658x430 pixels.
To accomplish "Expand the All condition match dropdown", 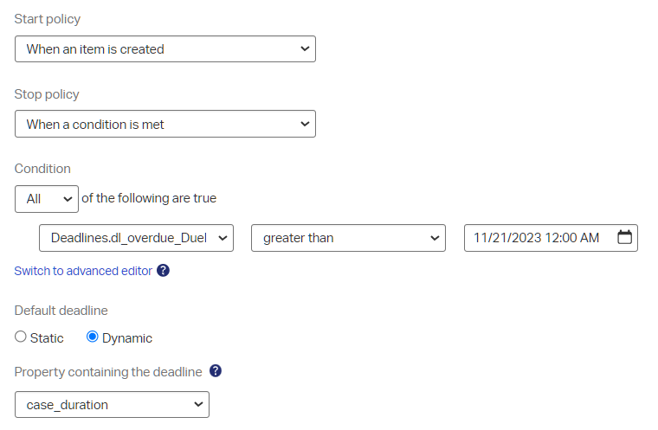I will click(46, 199).
